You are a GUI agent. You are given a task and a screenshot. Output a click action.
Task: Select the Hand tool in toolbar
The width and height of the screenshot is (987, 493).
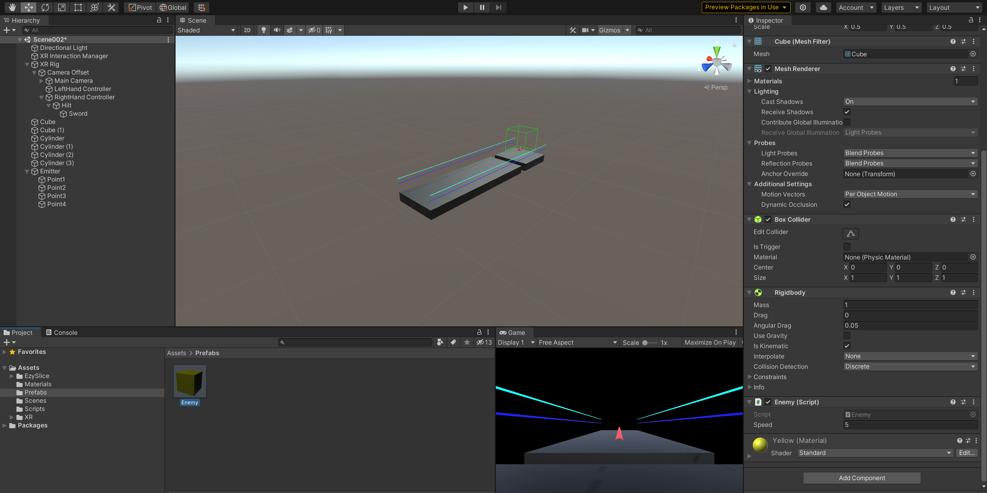pyautogui.click(x=12, y=7)
